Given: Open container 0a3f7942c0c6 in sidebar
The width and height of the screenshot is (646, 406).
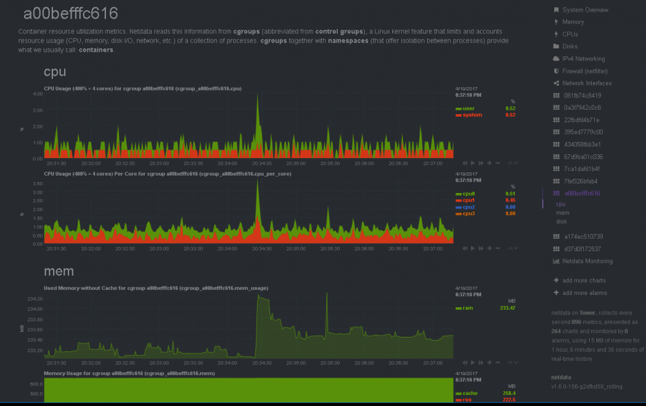Looking at the screenshot, I should (583, 108).
